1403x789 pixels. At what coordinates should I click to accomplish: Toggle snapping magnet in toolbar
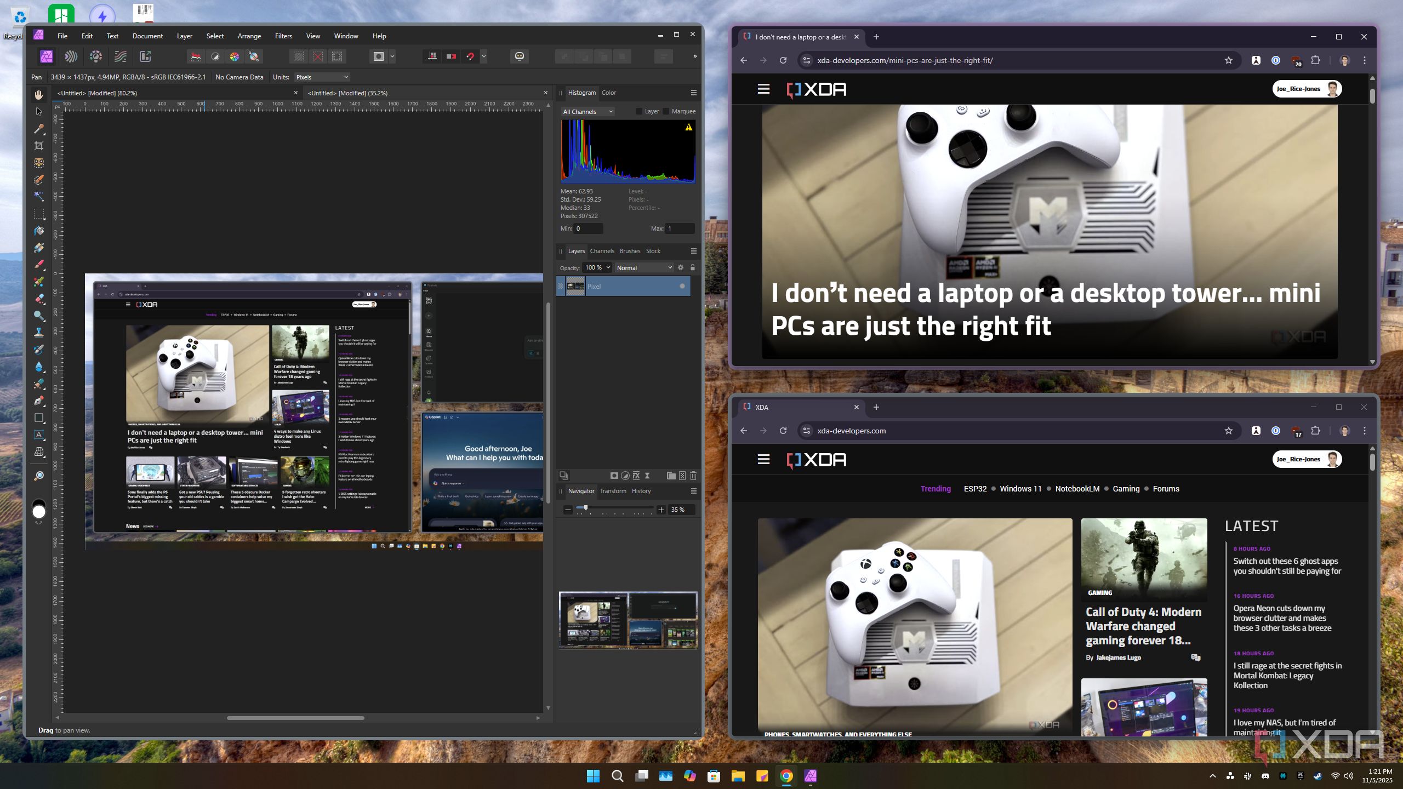pos(470,56)
